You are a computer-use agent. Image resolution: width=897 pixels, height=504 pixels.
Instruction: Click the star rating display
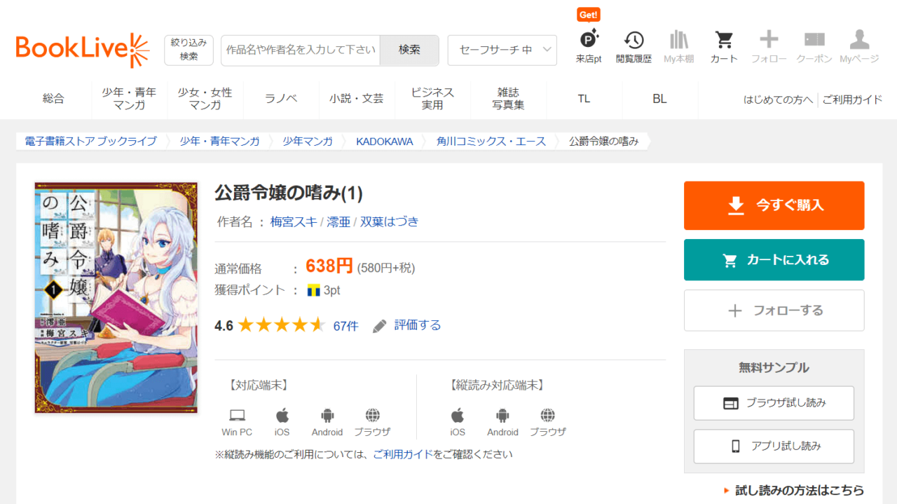pyautogui.click(x=281, y=325)
